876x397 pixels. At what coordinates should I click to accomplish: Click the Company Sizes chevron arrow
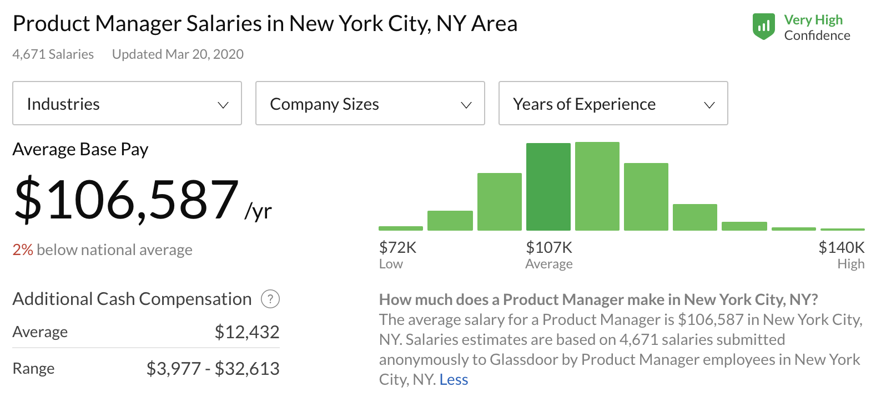tap(466, 105)
